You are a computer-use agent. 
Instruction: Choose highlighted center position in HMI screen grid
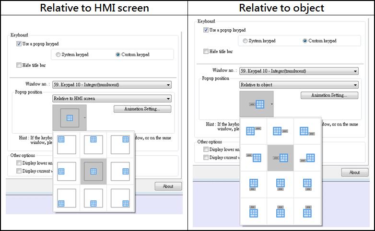94,171
